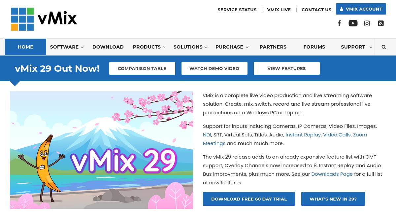Open the Forums menu item

(x=314, y=47)
